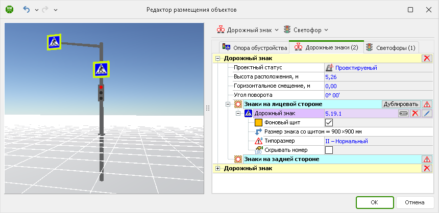Edit sign 5.19.1 with pencil icon
The height and width of the screenshot is (213, 439).
pos(427,113)
